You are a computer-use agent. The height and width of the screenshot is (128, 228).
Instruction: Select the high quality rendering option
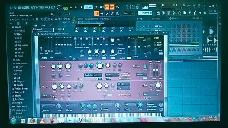point(152,106)
